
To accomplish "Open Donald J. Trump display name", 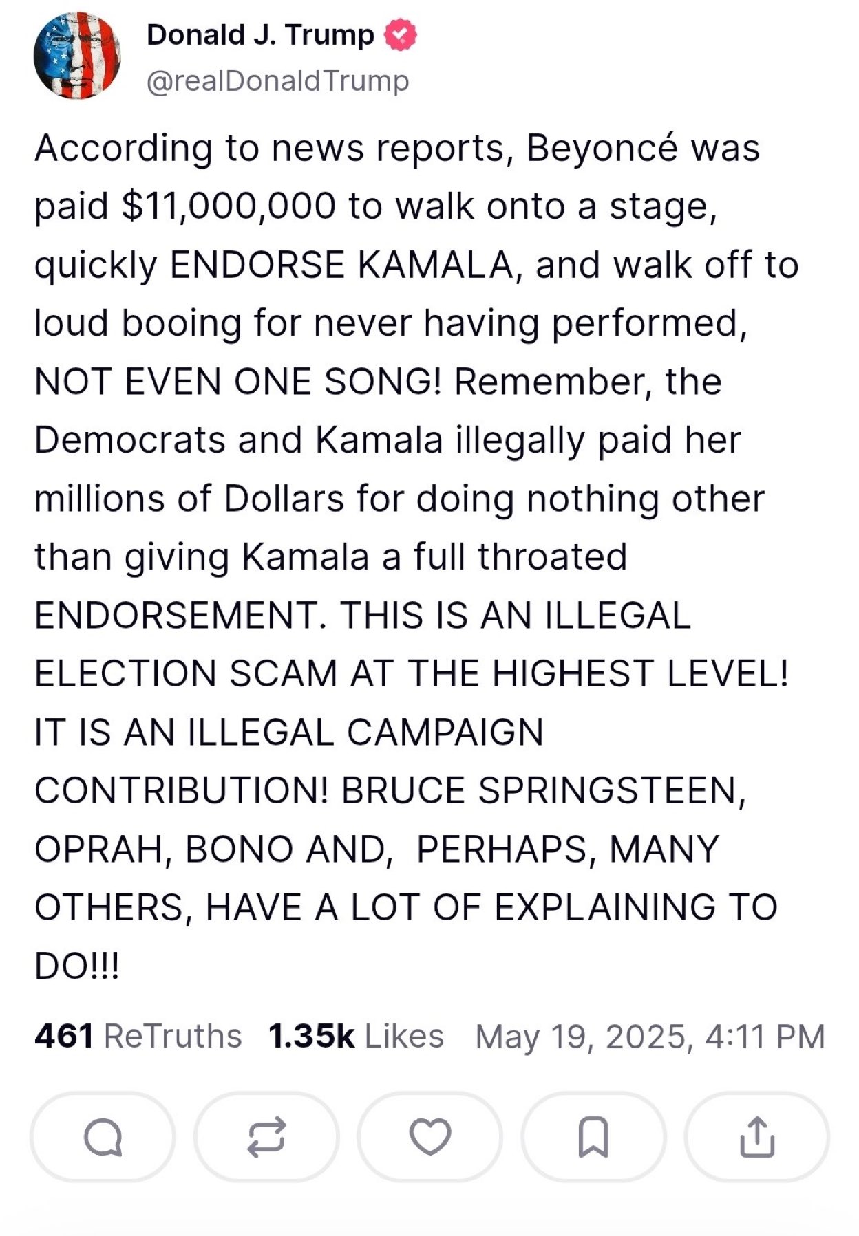I will [x=260, y=35].
